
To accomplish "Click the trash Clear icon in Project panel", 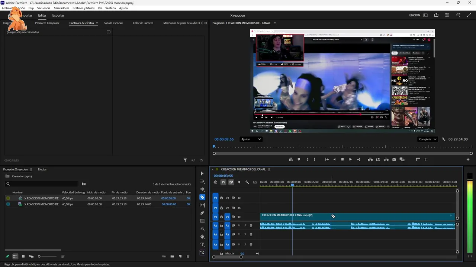I will pyautogui.click(x=188, y=256).
